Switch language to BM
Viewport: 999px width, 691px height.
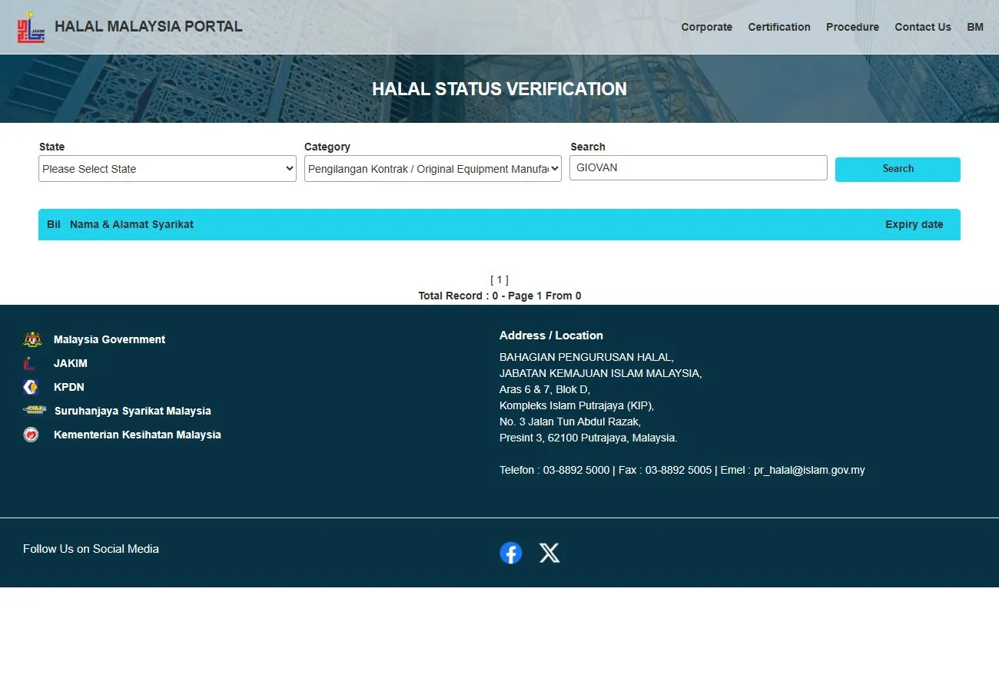[x=975, y=27]
